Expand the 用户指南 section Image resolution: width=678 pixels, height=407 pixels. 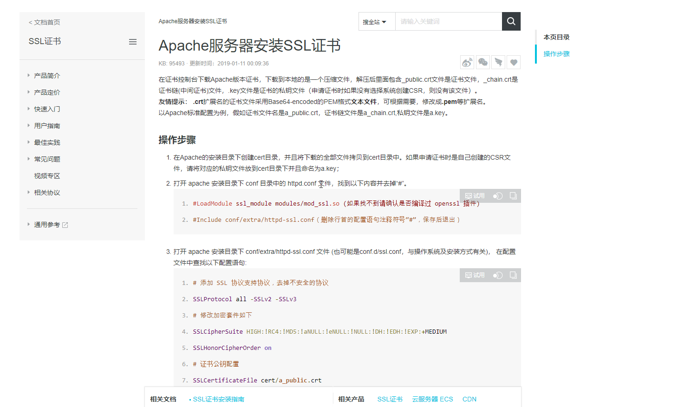pos(47,126)
